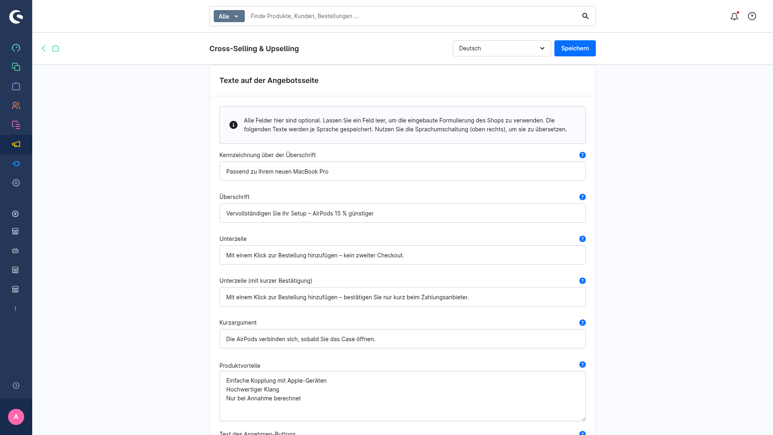Viewport: 773px width, 435px height.
Task: Focus the Produktvorteile textarea
Action: [x=403, y=396]
